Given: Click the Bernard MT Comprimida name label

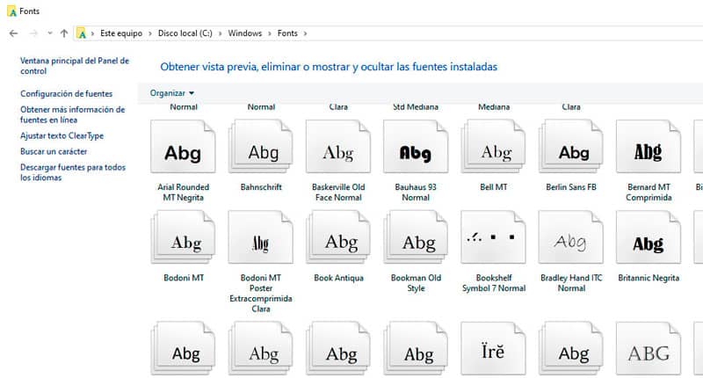Looking at the screenshot, I should point(649,193).
